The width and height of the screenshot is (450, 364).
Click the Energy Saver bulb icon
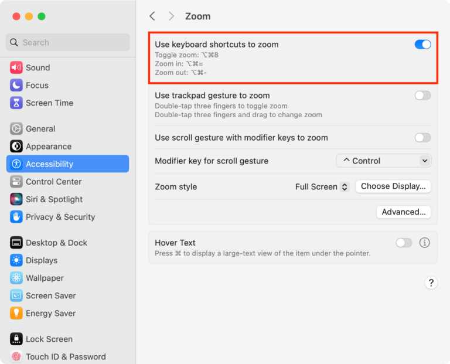16,313
